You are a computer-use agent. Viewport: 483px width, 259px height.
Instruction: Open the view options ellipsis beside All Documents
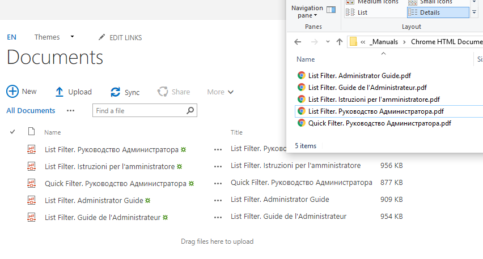tap(70, 111)
